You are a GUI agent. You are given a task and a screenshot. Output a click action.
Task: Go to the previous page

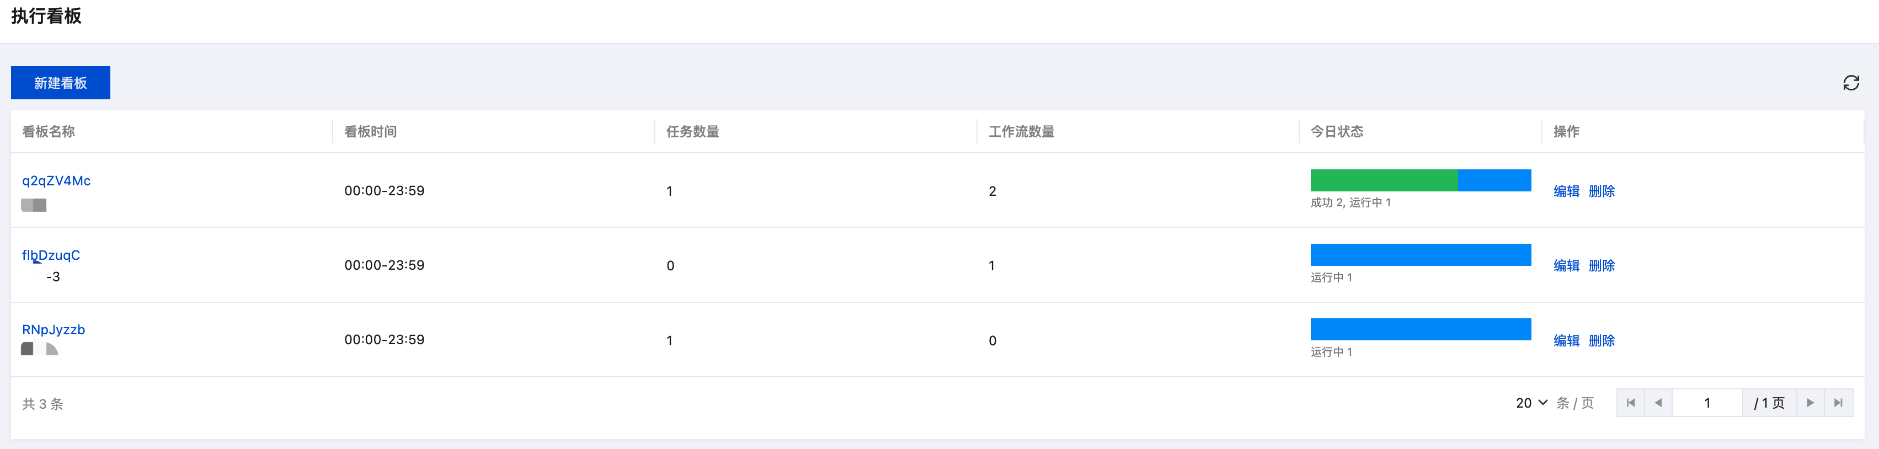click(1658, 403)
